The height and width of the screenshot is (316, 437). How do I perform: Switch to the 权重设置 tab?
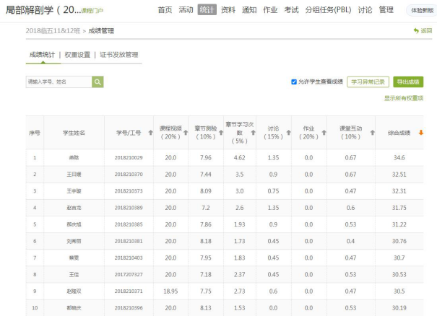(x=77, y=55)
